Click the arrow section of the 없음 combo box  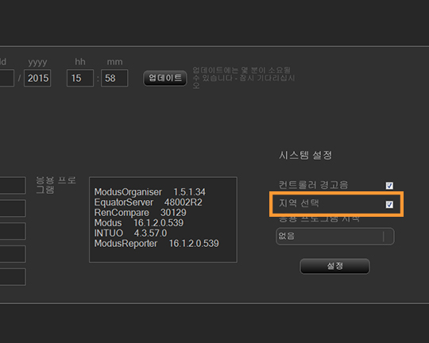tap(388, 236)
